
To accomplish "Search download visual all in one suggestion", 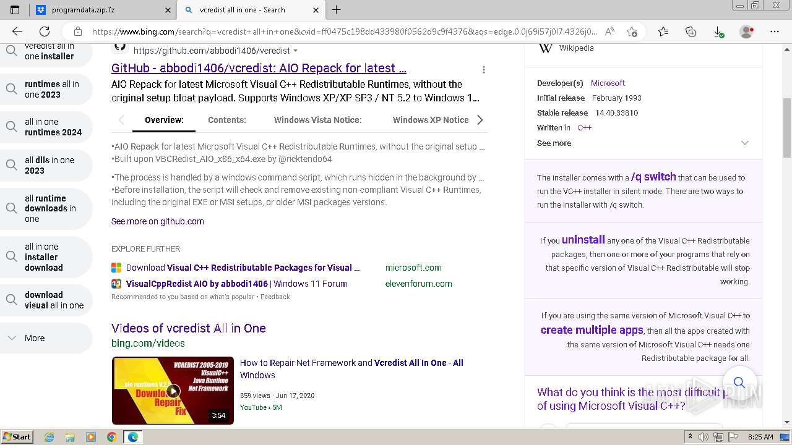I will pos(46,300).
